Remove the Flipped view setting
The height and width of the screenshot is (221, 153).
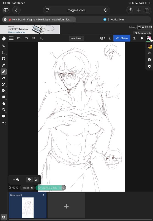[32, 188]
